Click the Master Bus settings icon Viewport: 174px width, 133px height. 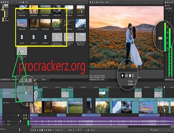coord(166,2)
